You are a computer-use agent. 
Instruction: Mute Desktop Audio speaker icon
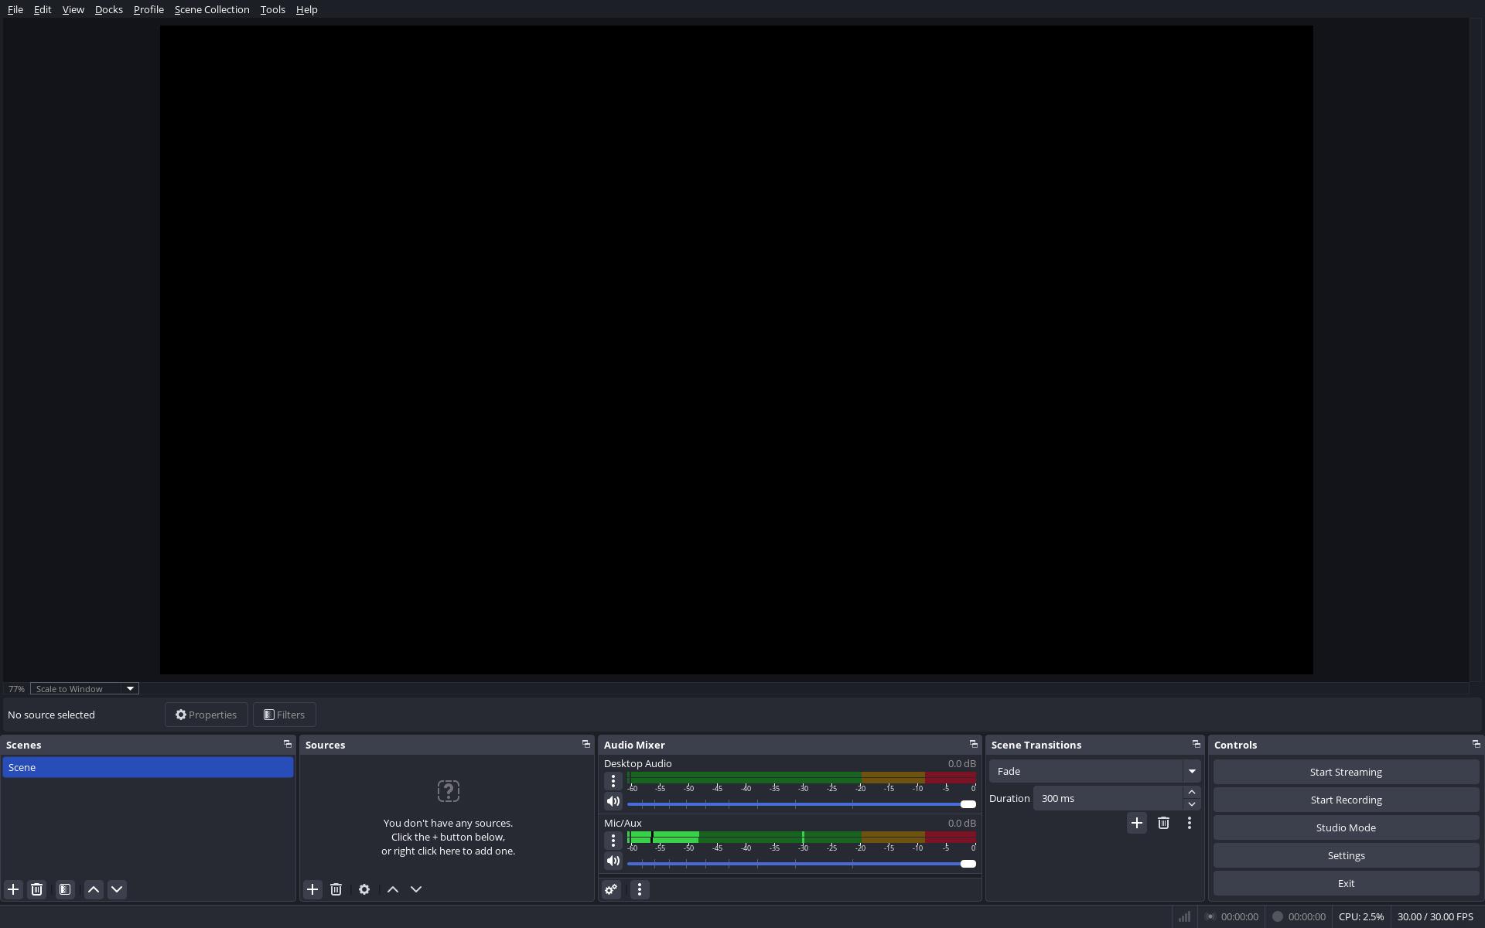613,801
